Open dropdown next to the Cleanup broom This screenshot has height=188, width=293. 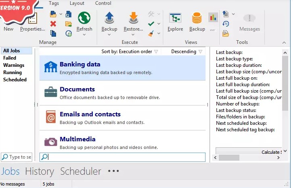tap(159, 33)
